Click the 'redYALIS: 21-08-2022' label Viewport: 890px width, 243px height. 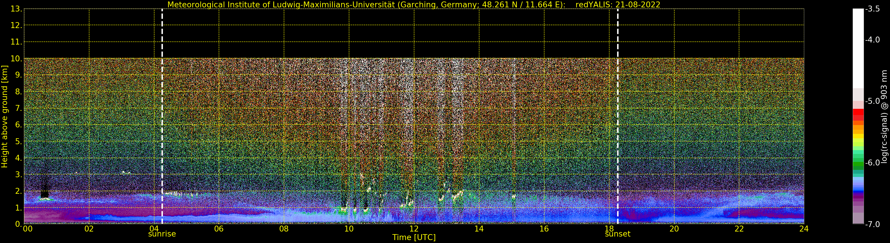618,5
